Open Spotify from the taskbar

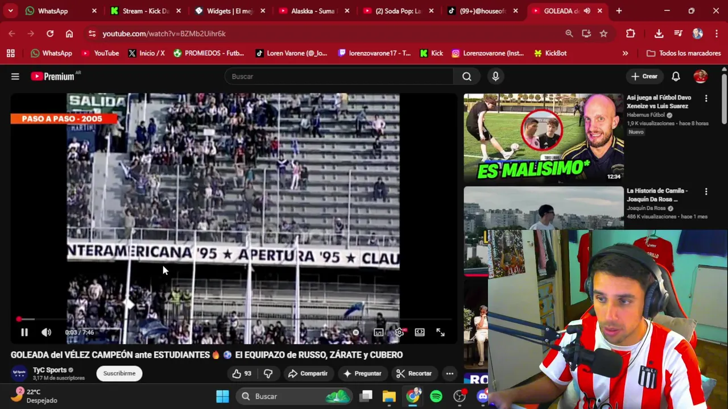tap(436, 396)
